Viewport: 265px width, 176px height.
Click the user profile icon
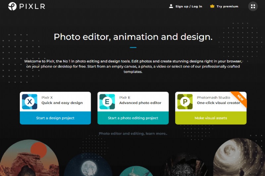pyautogui.click(x=171, y=6)
